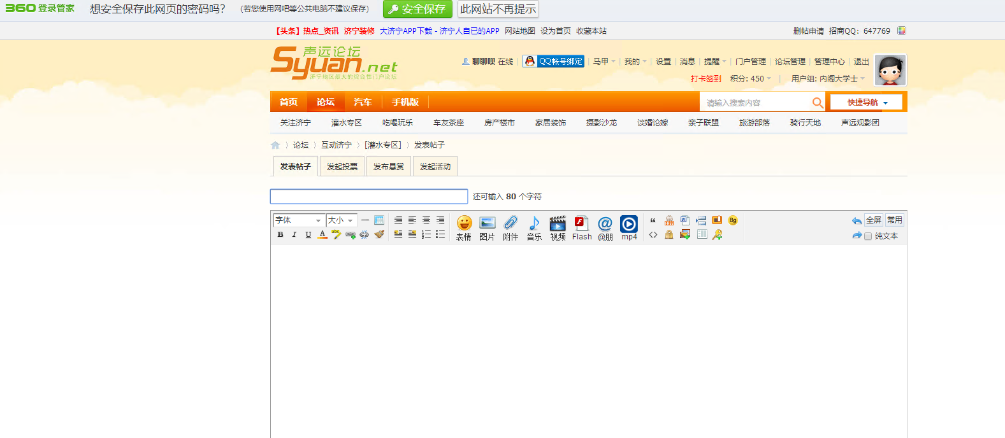Image resolution: width=1005 pixels, height=438 pixels.
Task: Click the key password icon in editor
Action: click(x=718, y=235)
